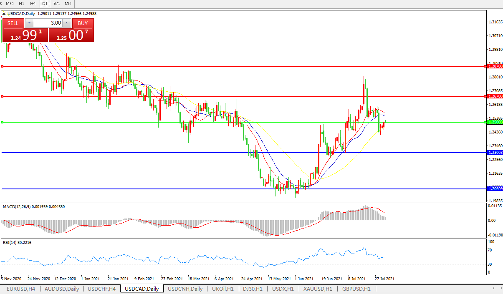Select the H1 timeframe button
This screenshot has width=503, height=294.
[22, 3]
